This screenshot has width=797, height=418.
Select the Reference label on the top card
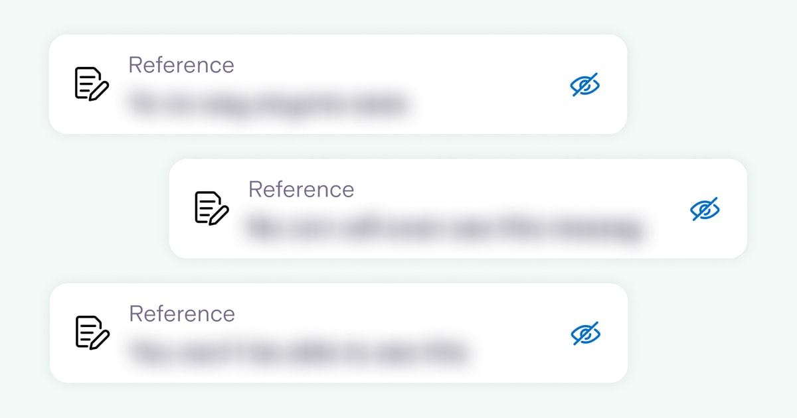pos(181,65)
